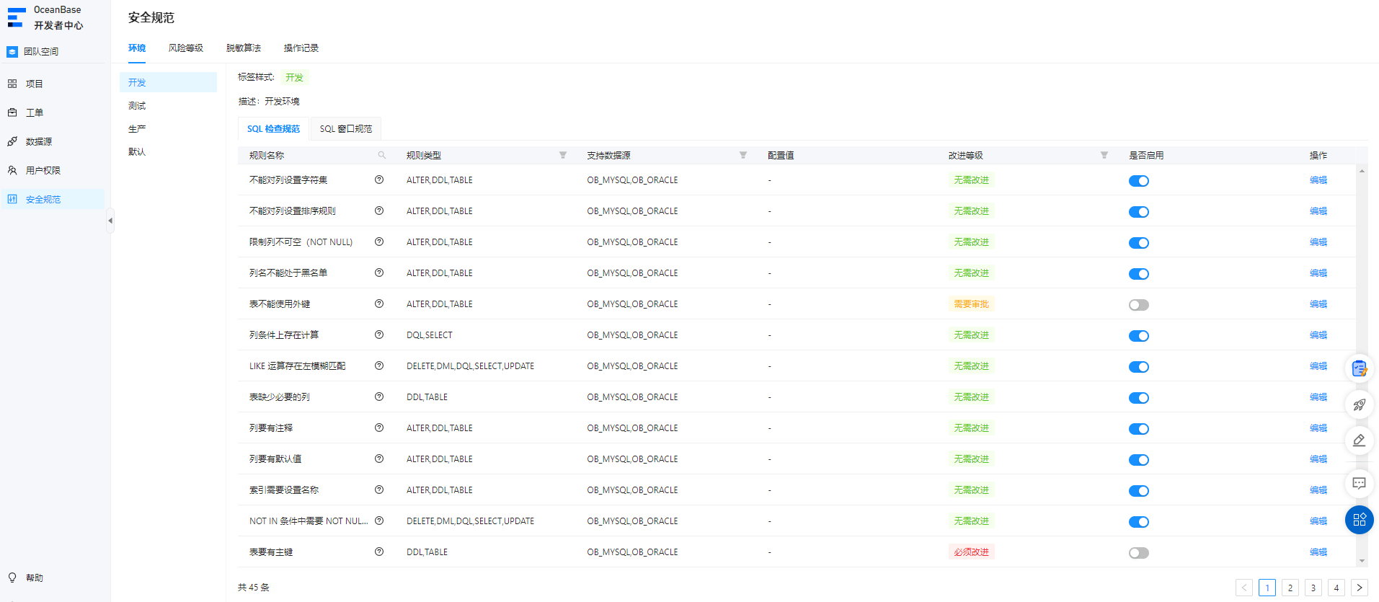Click 编辑 for the 列要有注释 rule

point(1318,428)
